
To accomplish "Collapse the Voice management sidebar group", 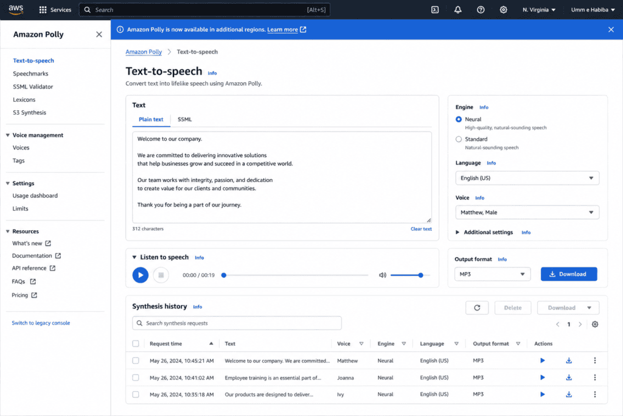I will point(7,135).
